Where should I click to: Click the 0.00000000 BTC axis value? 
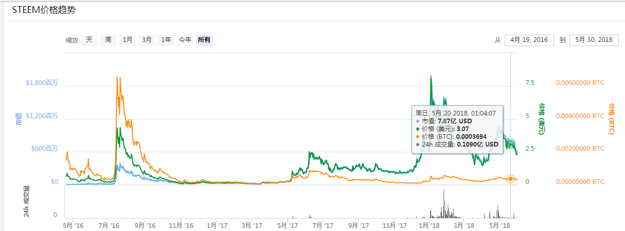click(580, 182)
